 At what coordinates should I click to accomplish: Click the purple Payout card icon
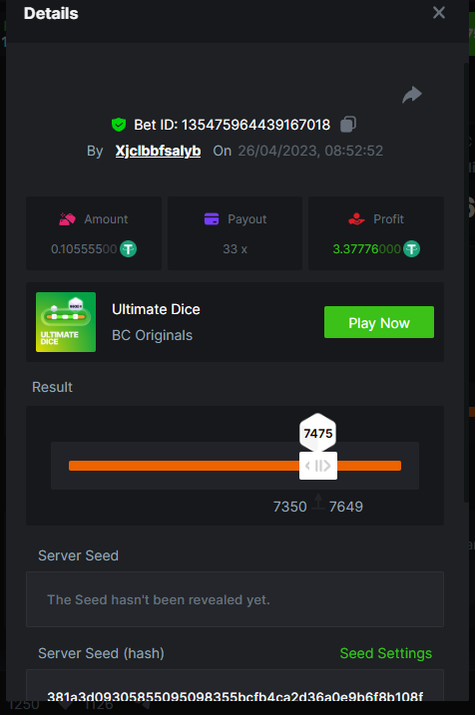tap(212, 219)
